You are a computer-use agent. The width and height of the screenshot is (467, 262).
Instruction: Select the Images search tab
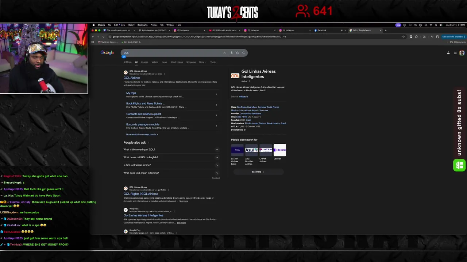click(x=144, y=62)
